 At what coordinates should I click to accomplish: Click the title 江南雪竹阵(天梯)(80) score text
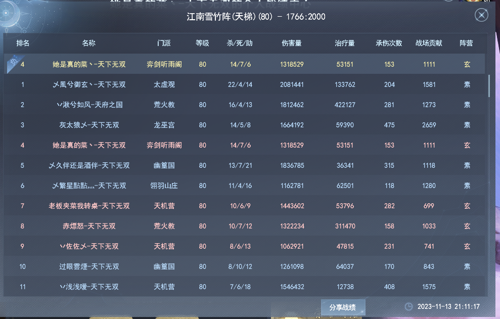point(256,17)
